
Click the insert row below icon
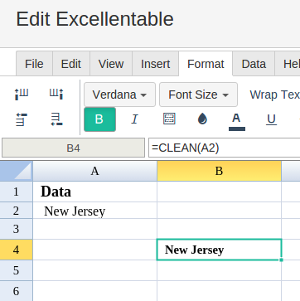pyautogui.click(x=56, y=119)
